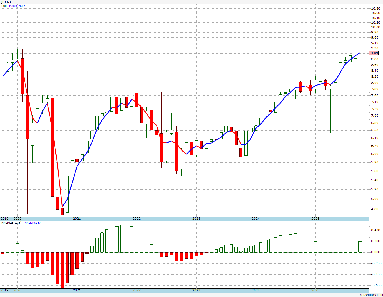
Task: Select the highlighted 9.09 current price tag
Action: tap(375, 53)
